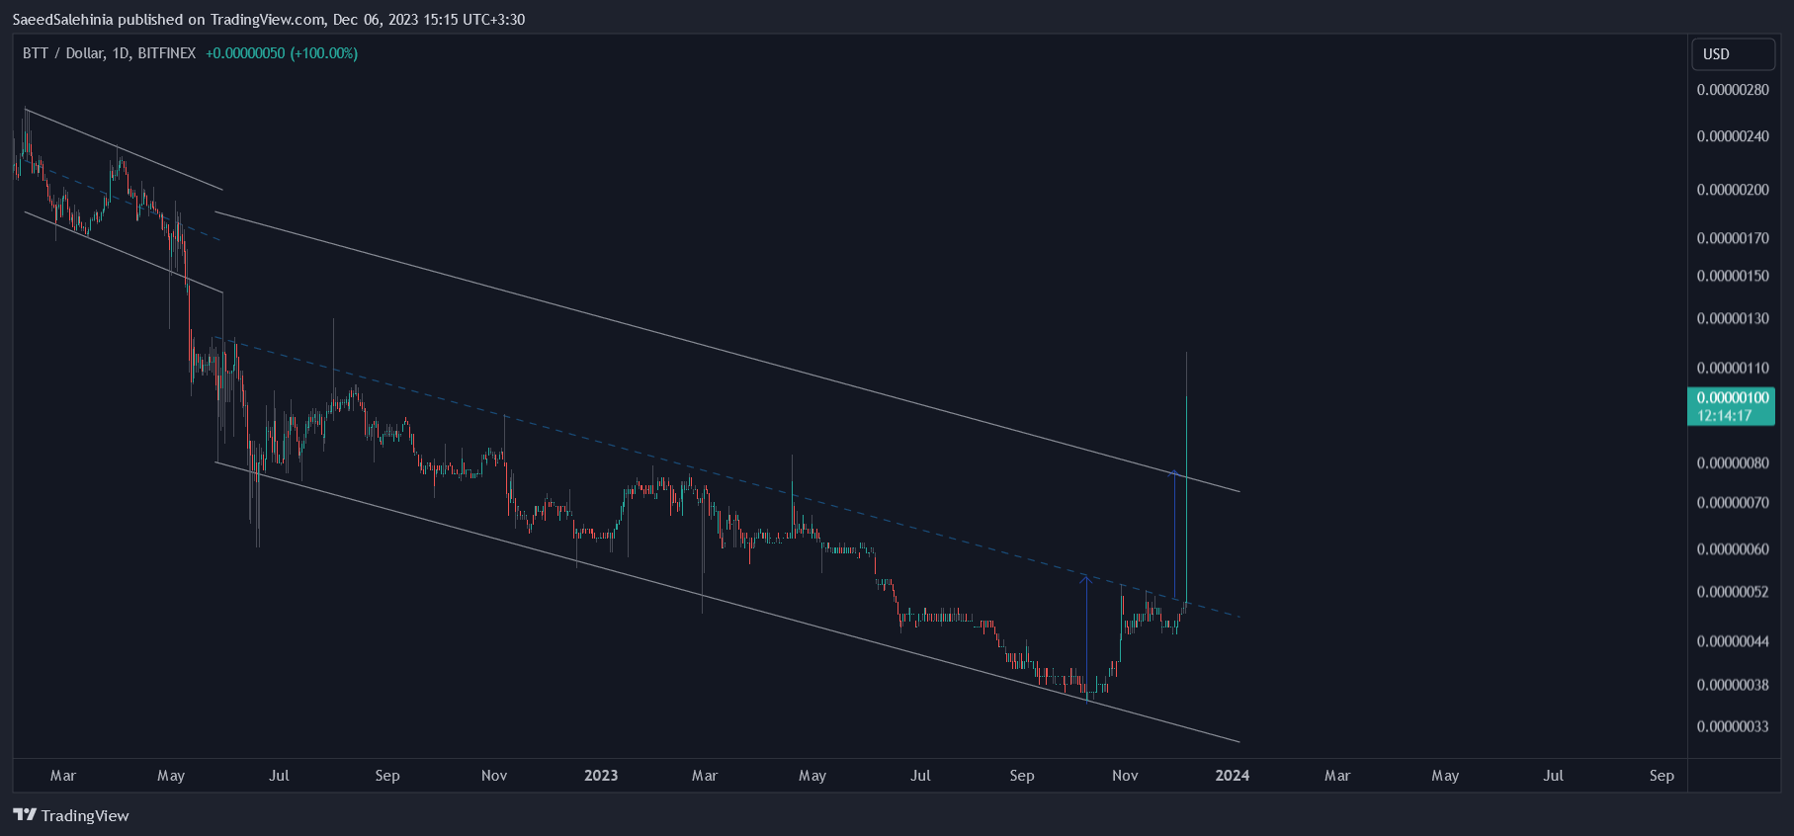Click the 0.00000130 price axis label
The image size is (1794, 836).
(x=1733, y=318)
